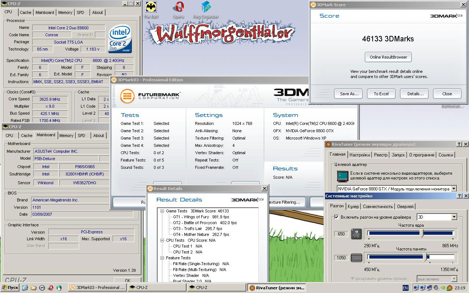469x293 pixels.
Task: Open Оверлей tab in Системные настройки
Action: (x=405, y=207)
